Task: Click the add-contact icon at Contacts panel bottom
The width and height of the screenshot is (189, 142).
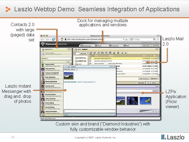Action: (x=43, y=115)
